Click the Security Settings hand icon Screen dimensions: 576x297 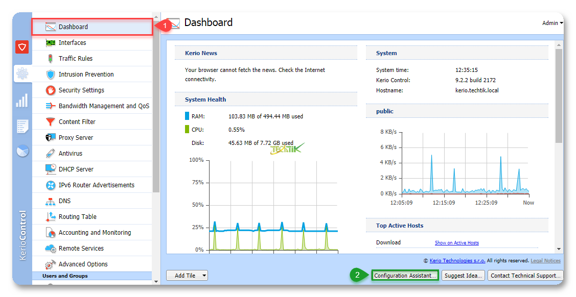click(x=51, y=90)
